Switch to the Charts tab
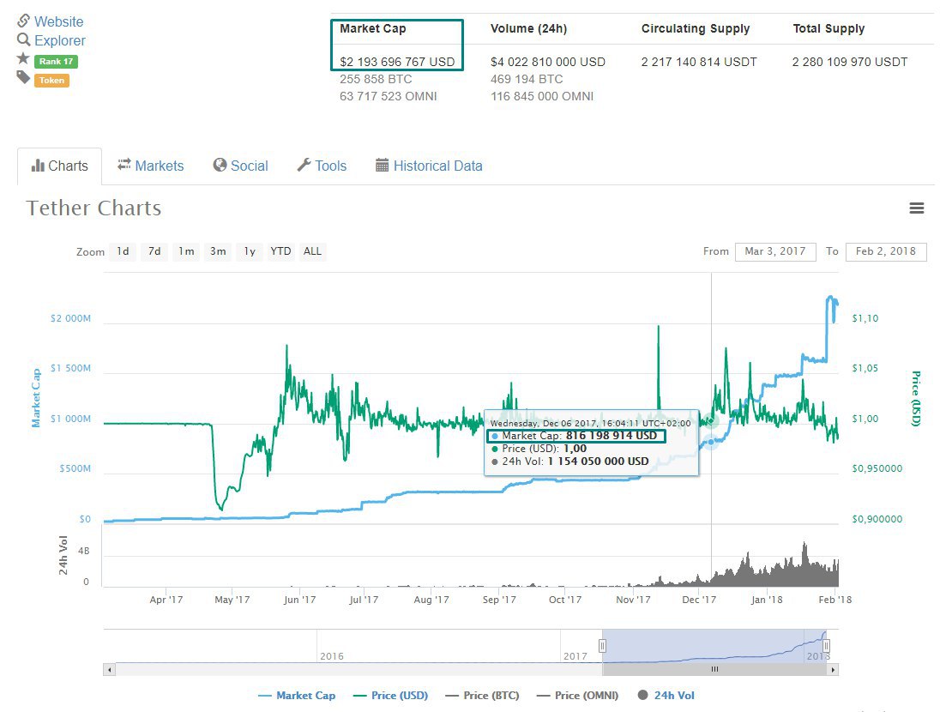The width and height of the screenshot is (952, 712). (59, 166)
